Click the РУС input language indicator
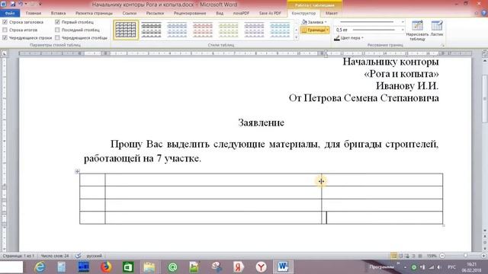 click(451, 267)
